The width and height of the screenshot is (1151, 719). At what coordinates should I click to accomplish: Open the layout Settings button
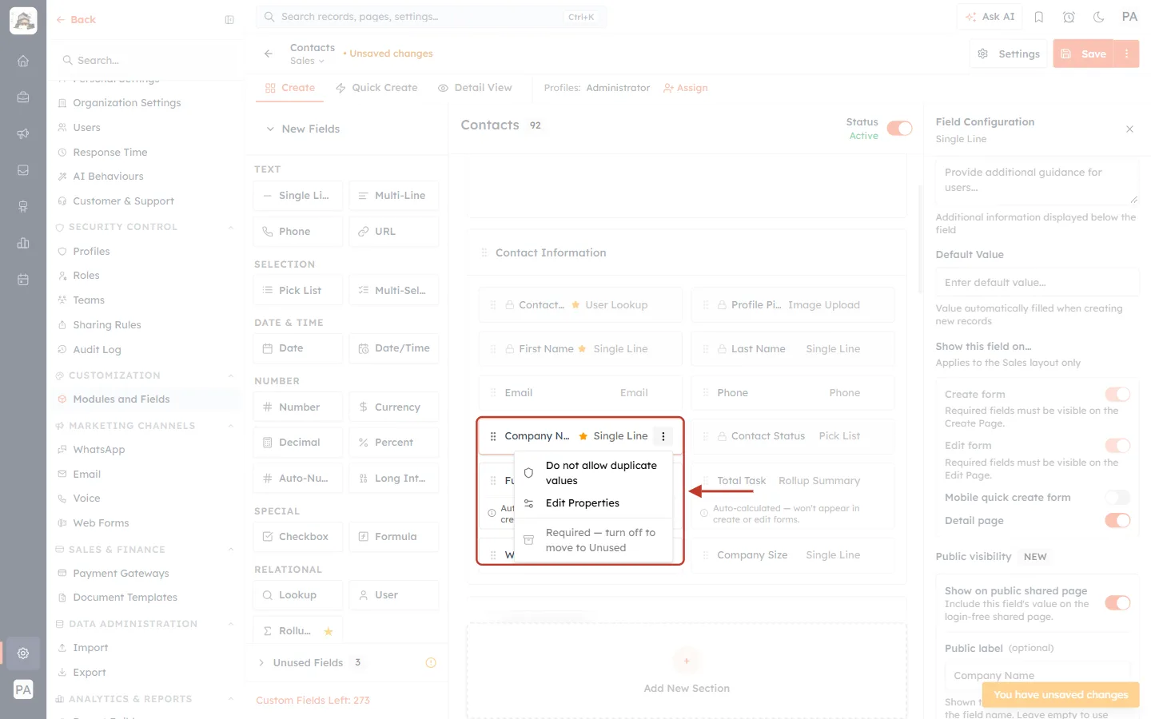pyautogui.click(x=1009, y=54)
